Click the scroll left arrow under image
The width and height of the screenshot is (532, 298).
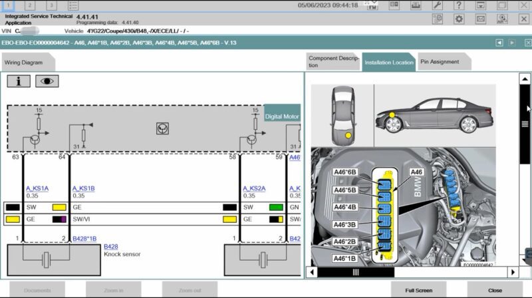pos(312,272)
